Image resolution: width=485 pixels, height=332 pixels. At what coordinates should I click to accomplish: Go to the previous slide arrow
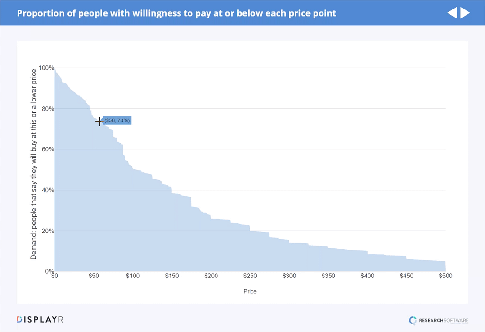pyautogui.click(x=452, y=13)
